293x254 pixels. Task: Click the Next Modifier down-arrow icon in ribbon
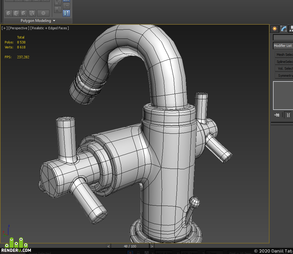pos(58,9)
